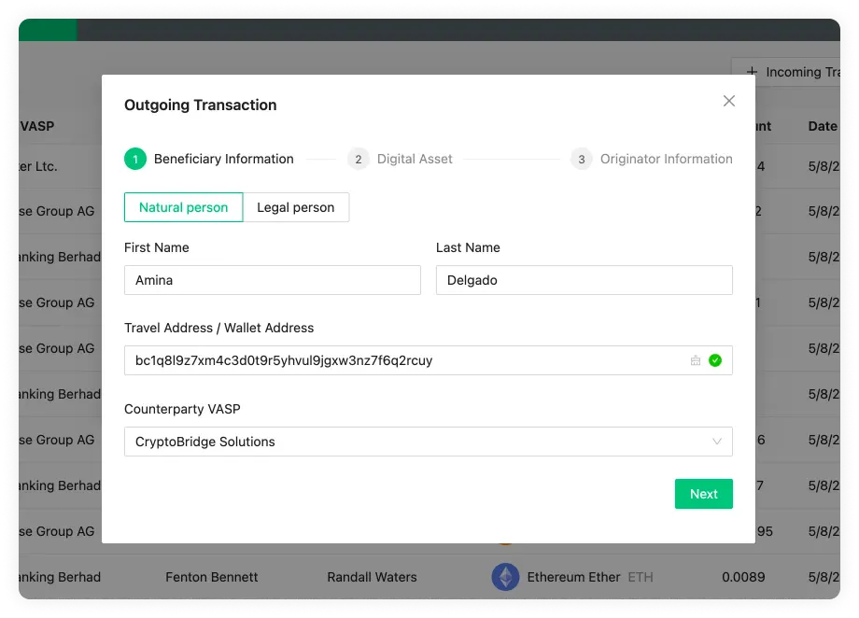Go to the Originator Information step
This screenshot has width=859, height=618.
click(x=666, y=160)
